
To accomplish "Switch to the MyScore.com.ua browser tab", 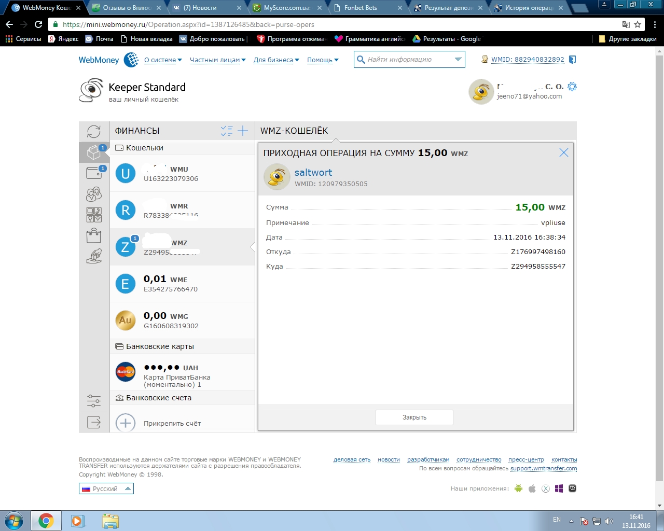I will tap(286, 8).
